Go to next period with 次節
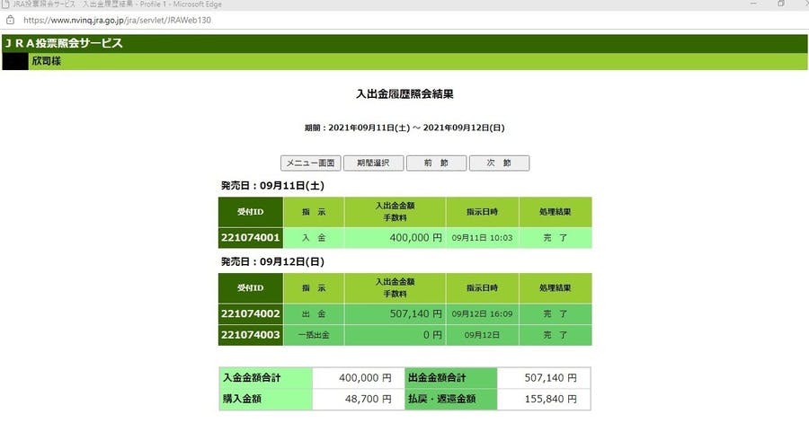The image size is (809, 432). (x=499, y=163)
